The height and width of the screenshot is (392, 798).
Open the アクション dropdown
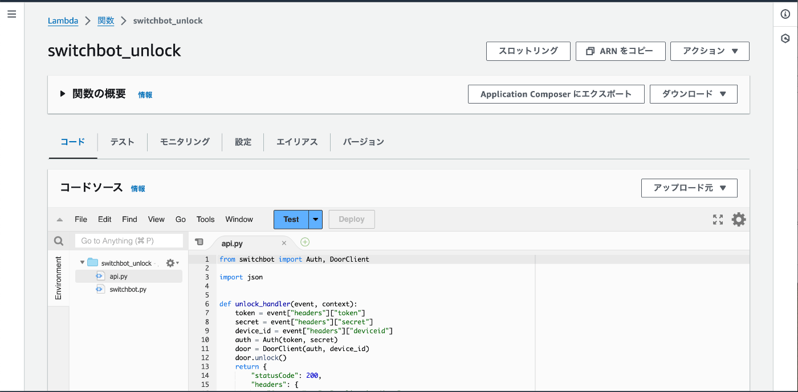pyautogui.click(x=710, y=51)
